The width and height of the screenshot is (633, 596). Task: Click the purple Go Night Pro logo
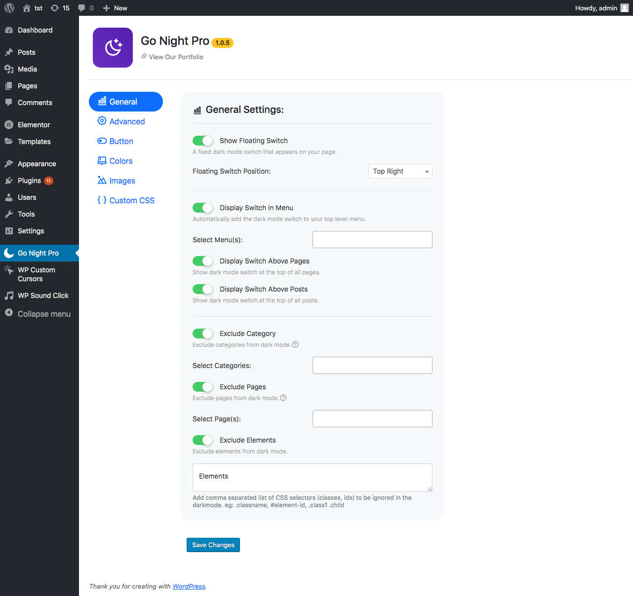point(113,47)
